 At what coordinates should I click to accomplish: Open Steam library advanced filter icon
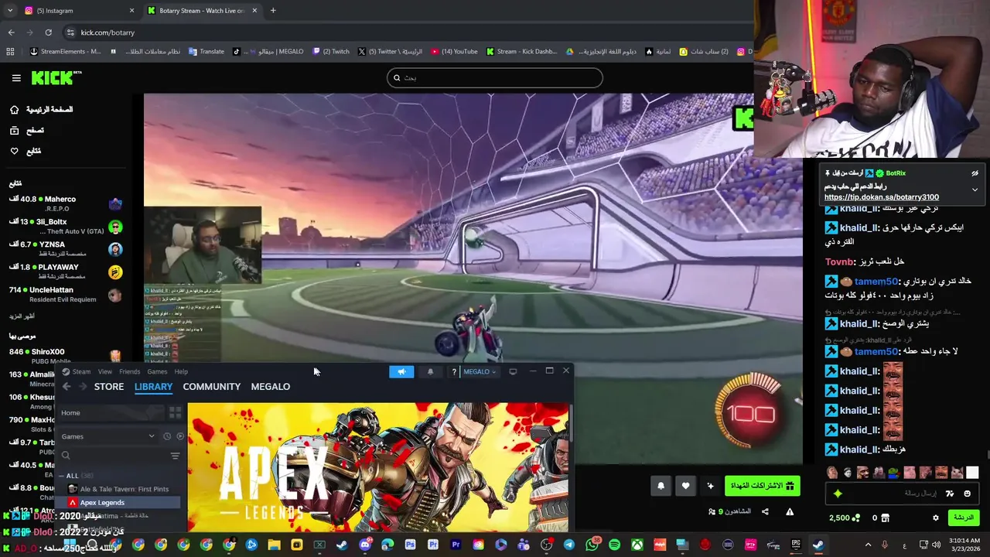click(175, 456)
